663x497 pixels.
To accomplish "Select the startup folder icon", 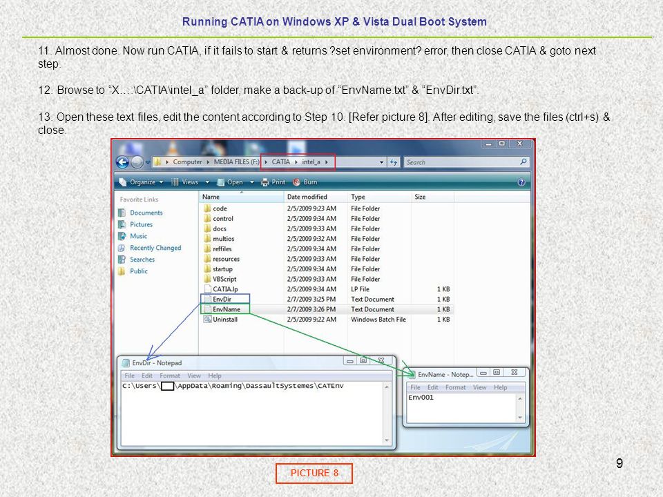I will point(207,269).
